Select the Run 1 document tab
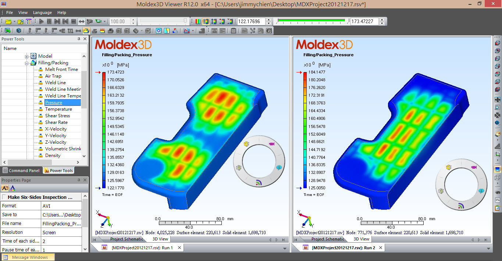 pos(142,248)
